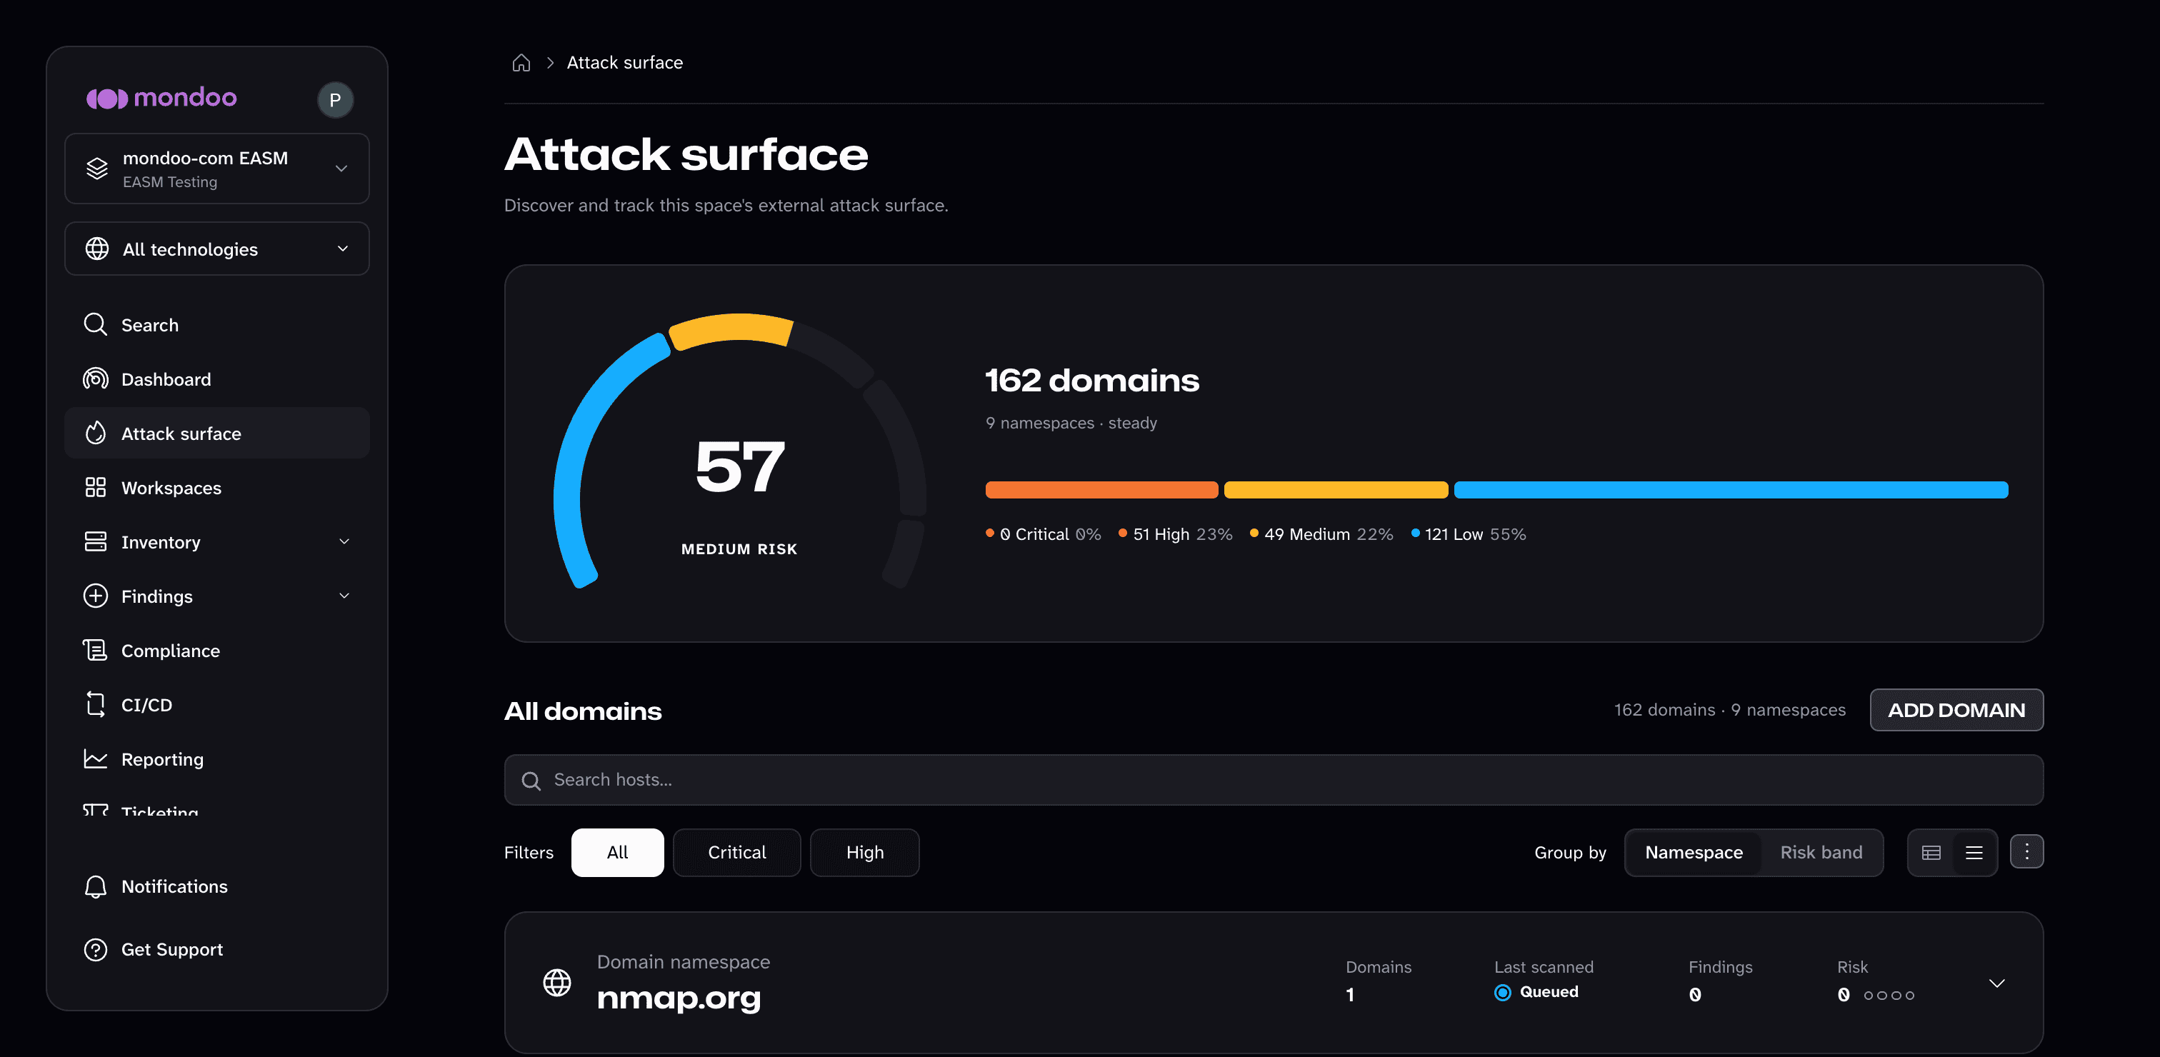Screen dimensions: 2160x1057
Task: Filter domains by High
Action: 864,853
